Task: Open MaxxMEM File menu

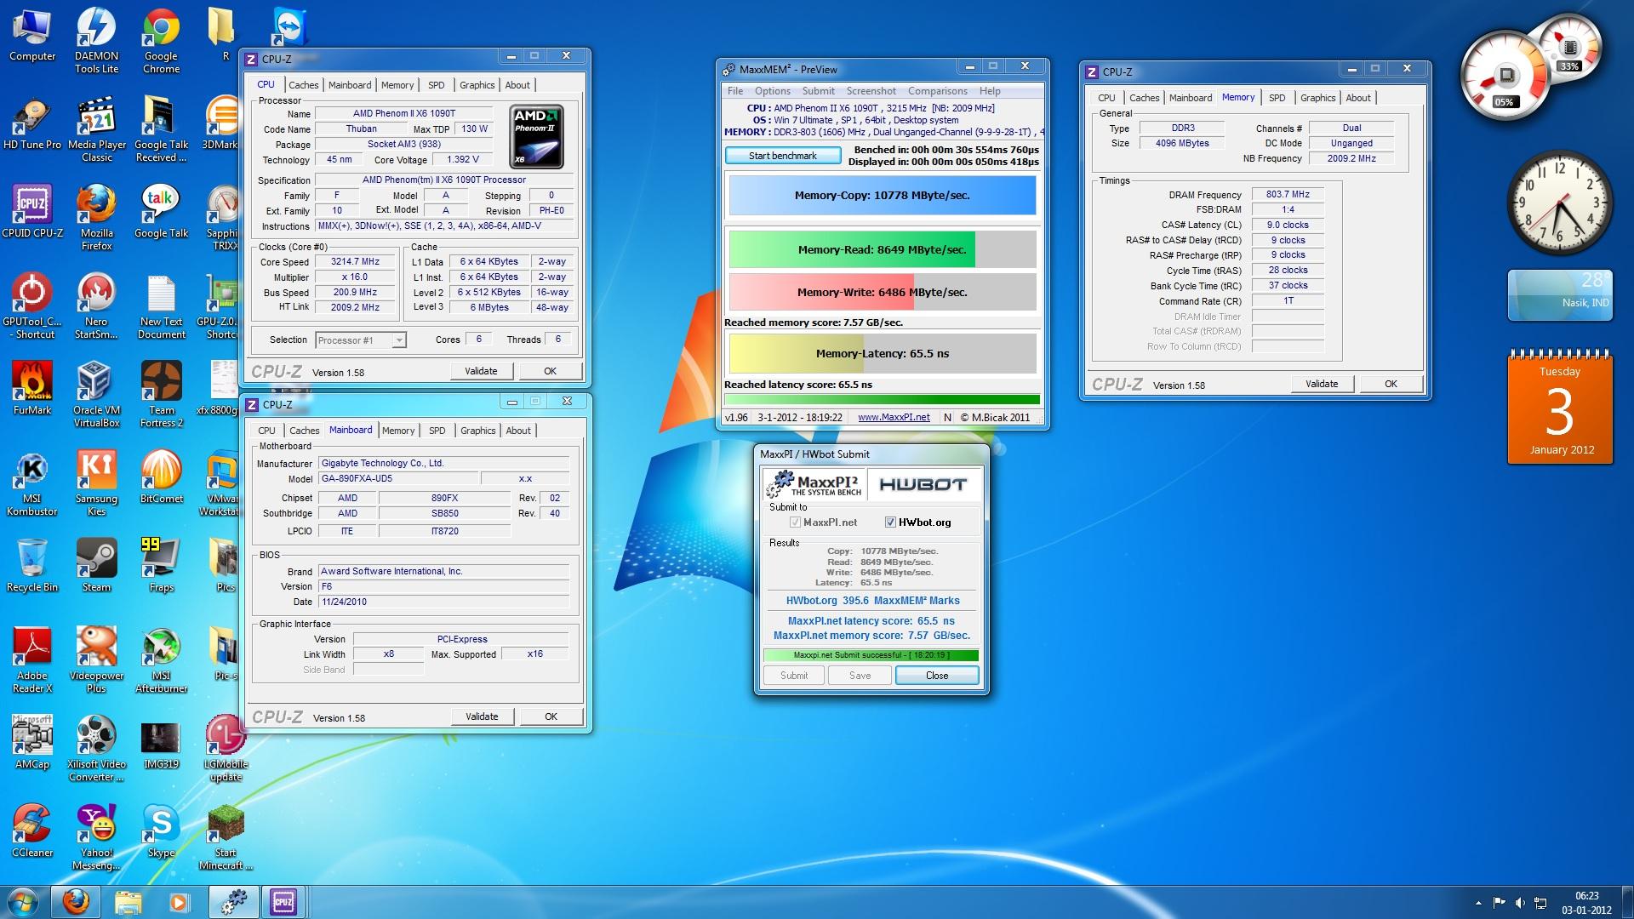Action: point(735,91)
